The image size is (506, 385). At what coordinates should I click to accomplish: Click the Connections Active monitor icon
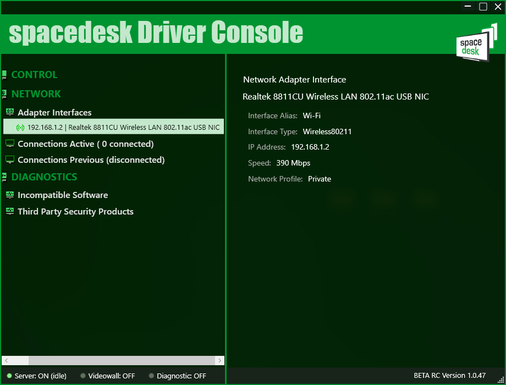coord(9,144)
